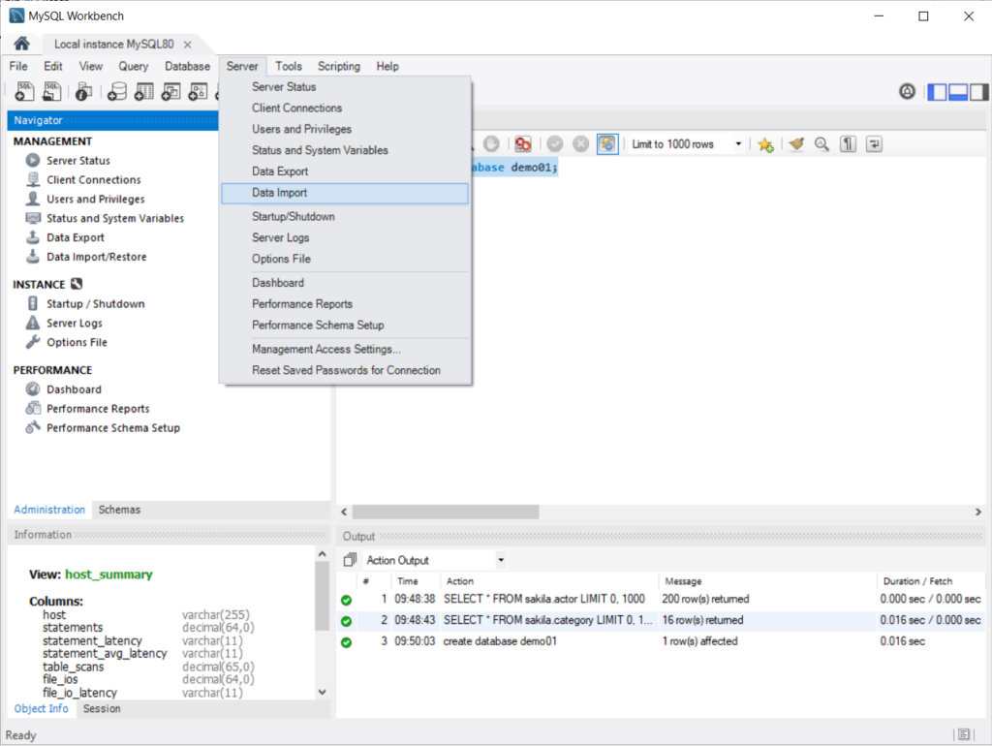The height and width of the screenshot is (746, 992).
Task: Open Dashboard from the Server menu
Action: click(345, 283)
